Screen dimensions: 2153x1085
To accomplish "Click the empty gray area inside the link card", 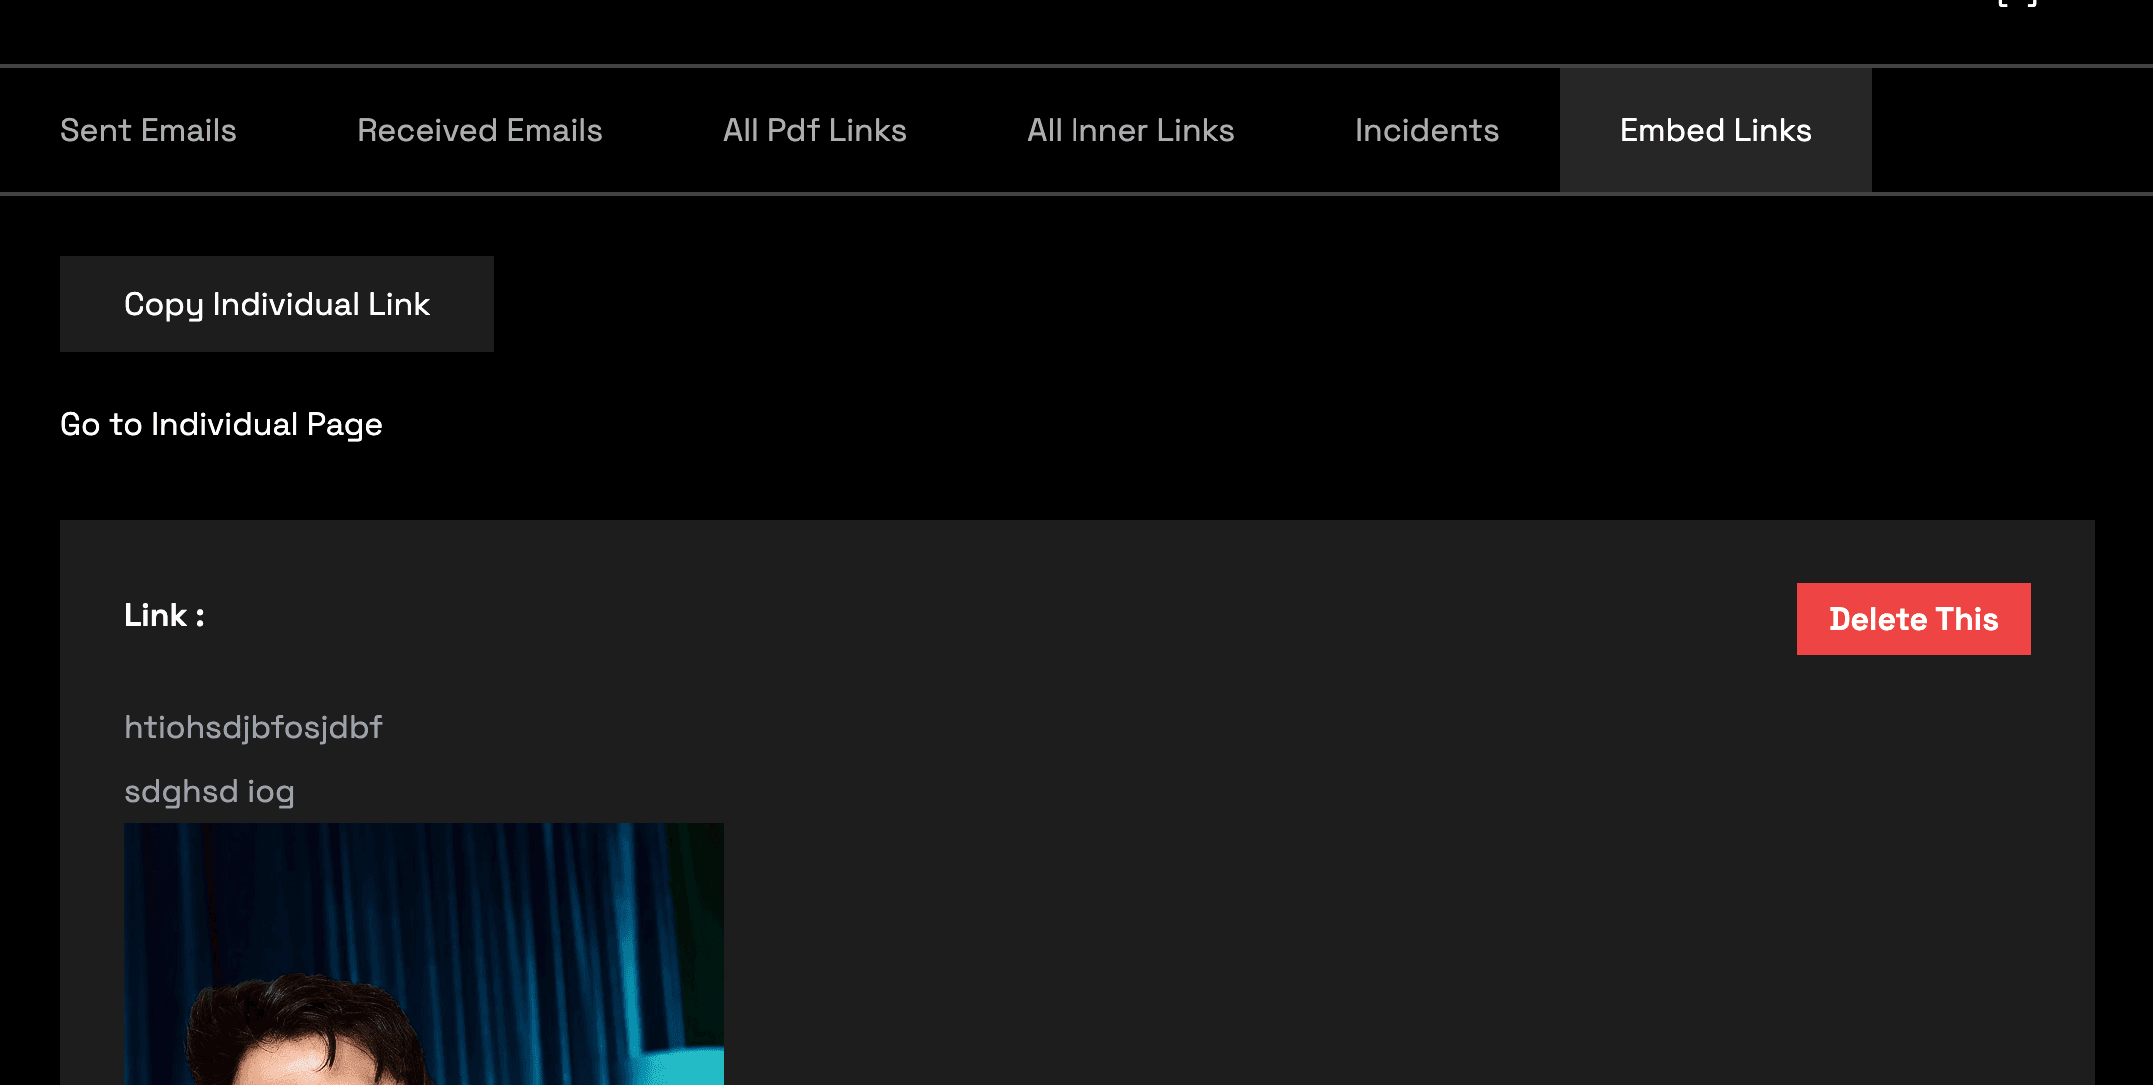I will click(1299, 849).
